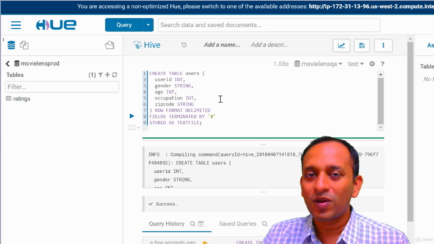Screen dimensions: 434x244
Task: Click Add a description field
Action: (x=269, y=45)
